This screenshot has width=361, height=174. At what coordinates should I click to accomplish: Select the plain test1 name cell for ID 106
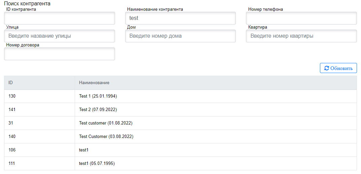pyautogui.click(x=216, y=150)
